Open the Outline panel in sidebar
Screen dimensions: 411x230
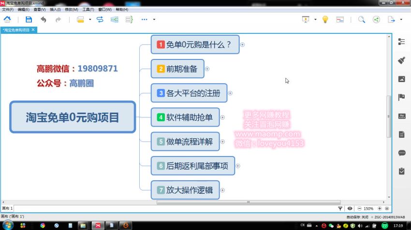[401, 42]
